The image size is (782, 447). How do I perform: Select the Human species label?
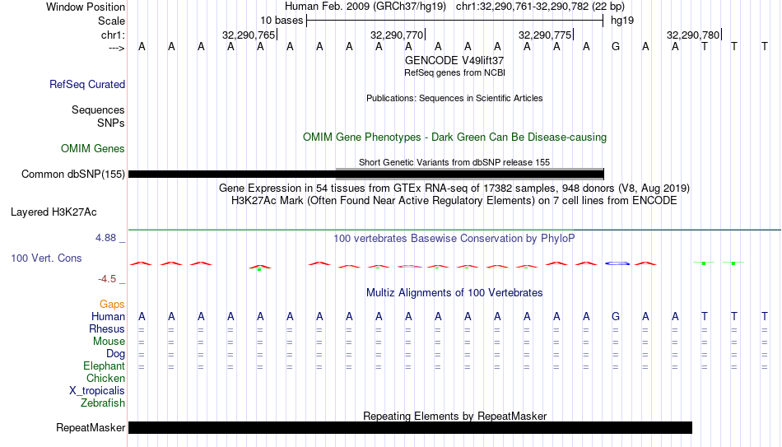click(108, 317)
